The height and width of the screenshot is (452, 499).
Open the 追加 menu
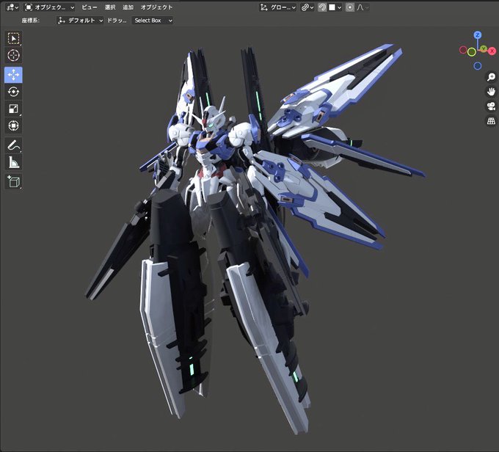click(x=128, y=7)
